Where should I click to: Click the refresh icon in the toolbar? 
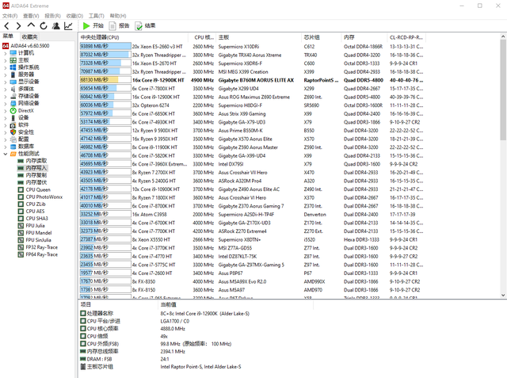(44, 26)
